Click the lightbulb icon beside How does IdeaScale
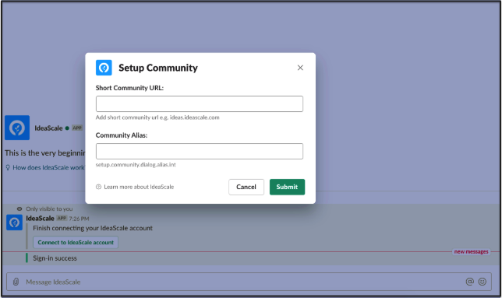This screenshot has width=502, height=298. tap(8, 167)
